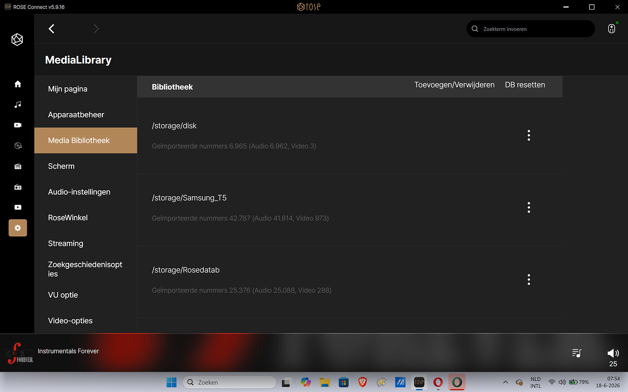
Task: Click the Wi-Fi icon in system tray
Action: [x=552, y=382]
